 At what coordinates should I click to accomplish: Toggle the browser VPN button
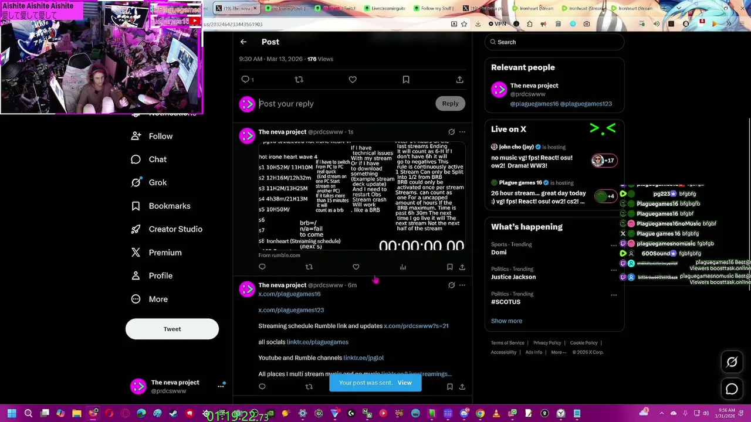(497, 24)
